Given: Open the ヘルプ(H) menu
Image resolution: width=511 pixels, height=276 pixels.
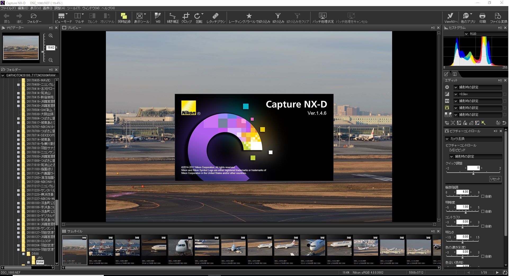Looking at the screenshot, I should click(108, 8).
